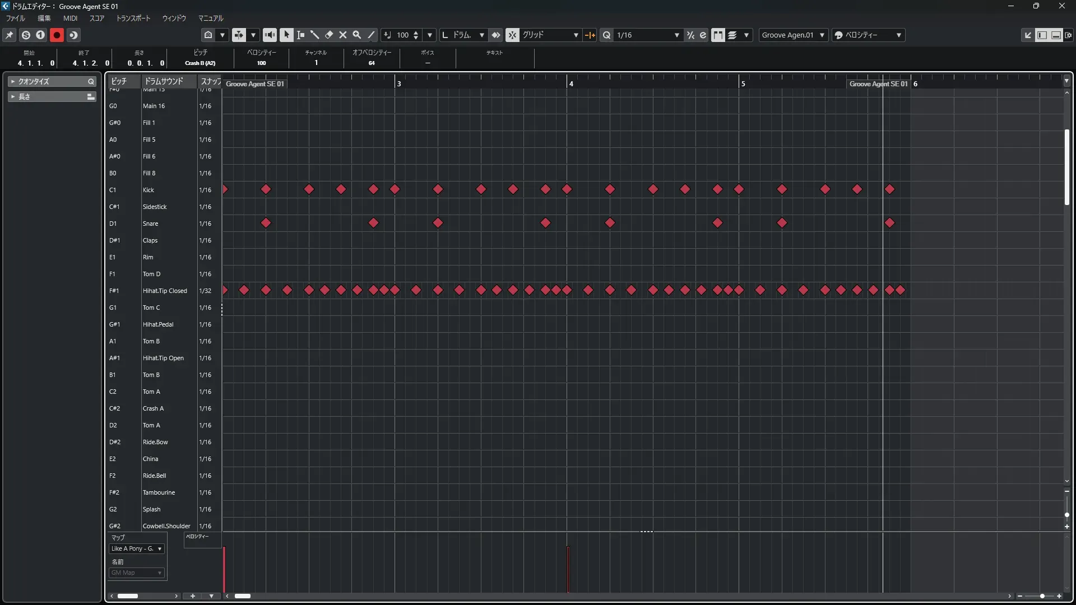Click the red Record in Editor button

coord(57,35)
